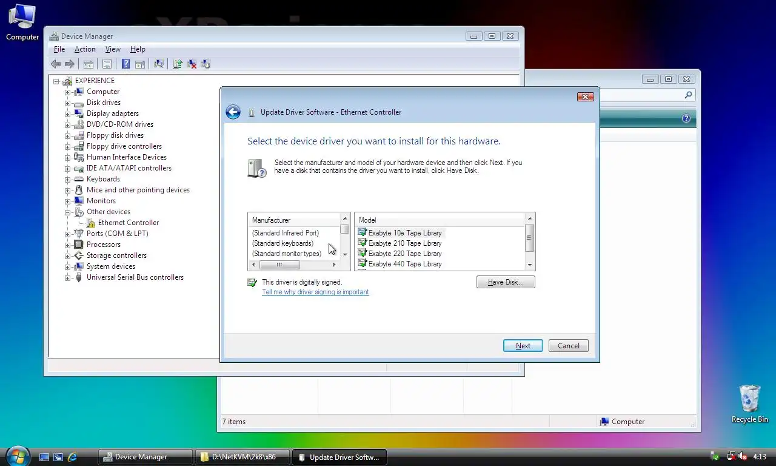Collapse the Other devices node
Screen dimensions: 776x466
(x=68, y=212)
